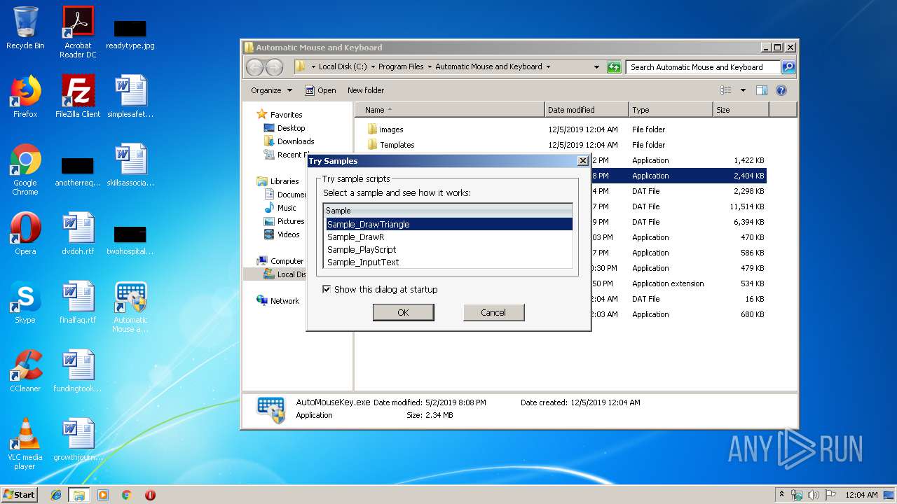This screenshot has height=504, width=897.
Task: Refresh the Explorer address bar
Action: click(x=614, y=67)
